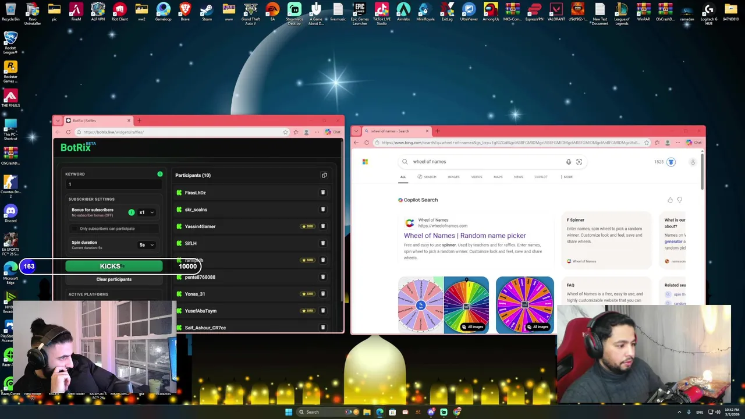Remove pente8768088 via trash icon
This screenshot has width=745, height=419.
(323, 277)
